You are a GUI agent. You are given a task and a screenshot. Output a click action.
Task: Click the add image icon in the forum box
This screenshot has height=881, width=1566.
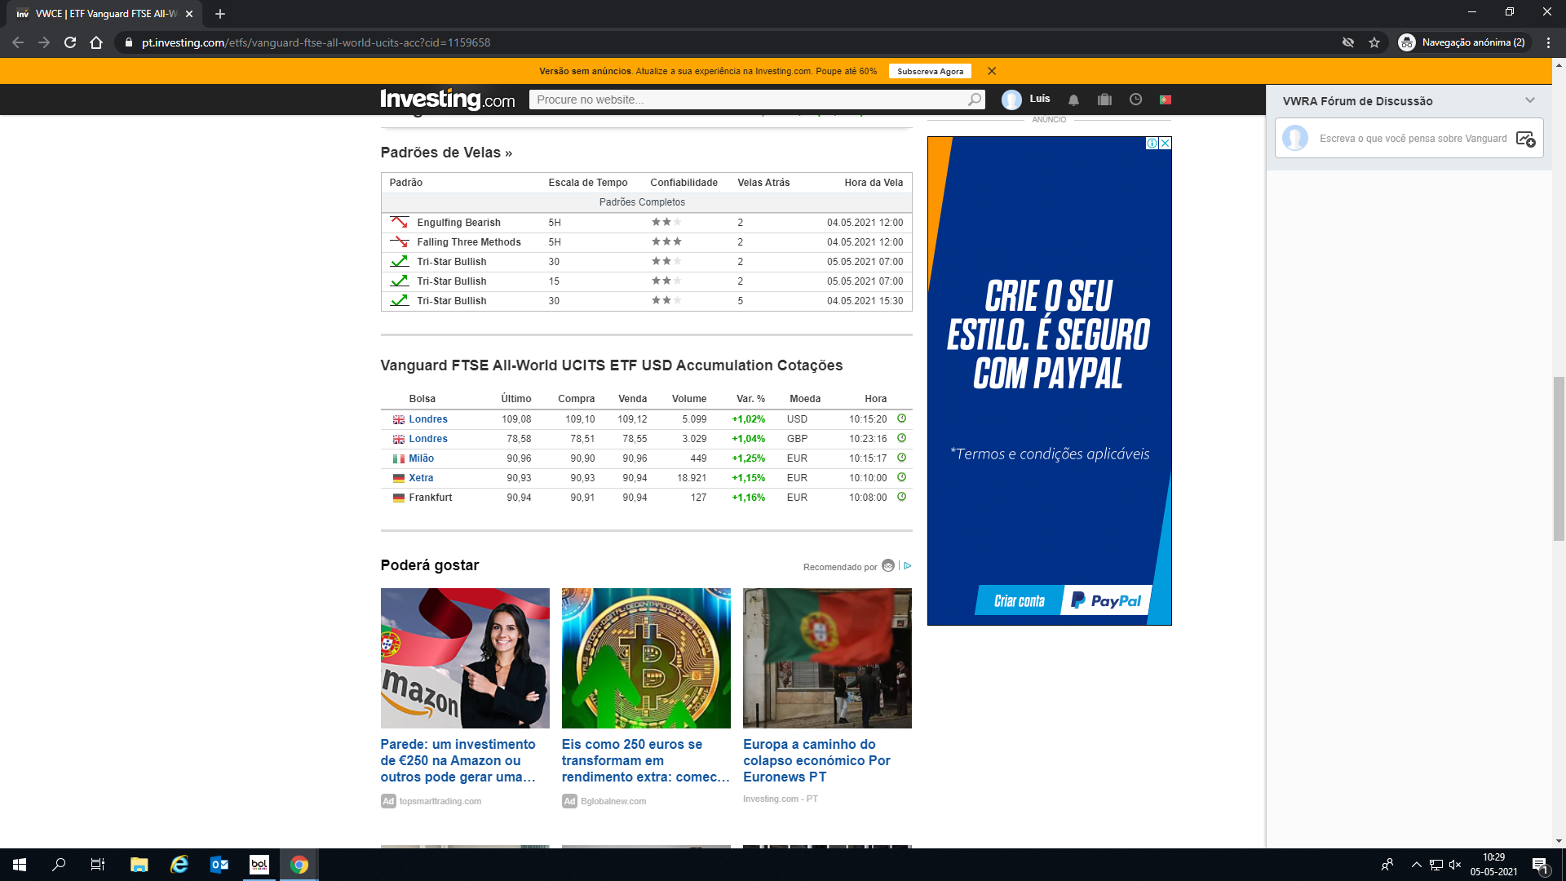(1525, 139)
